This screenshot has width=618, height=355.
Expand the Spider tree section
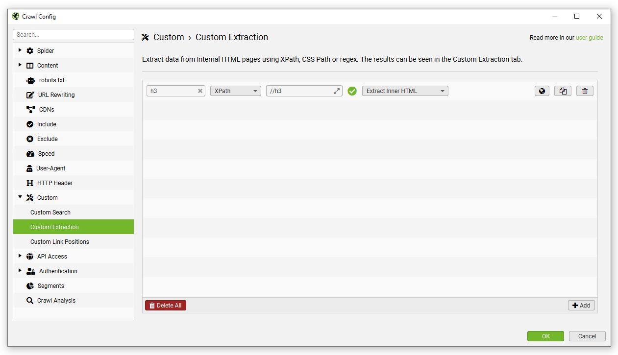20,50
